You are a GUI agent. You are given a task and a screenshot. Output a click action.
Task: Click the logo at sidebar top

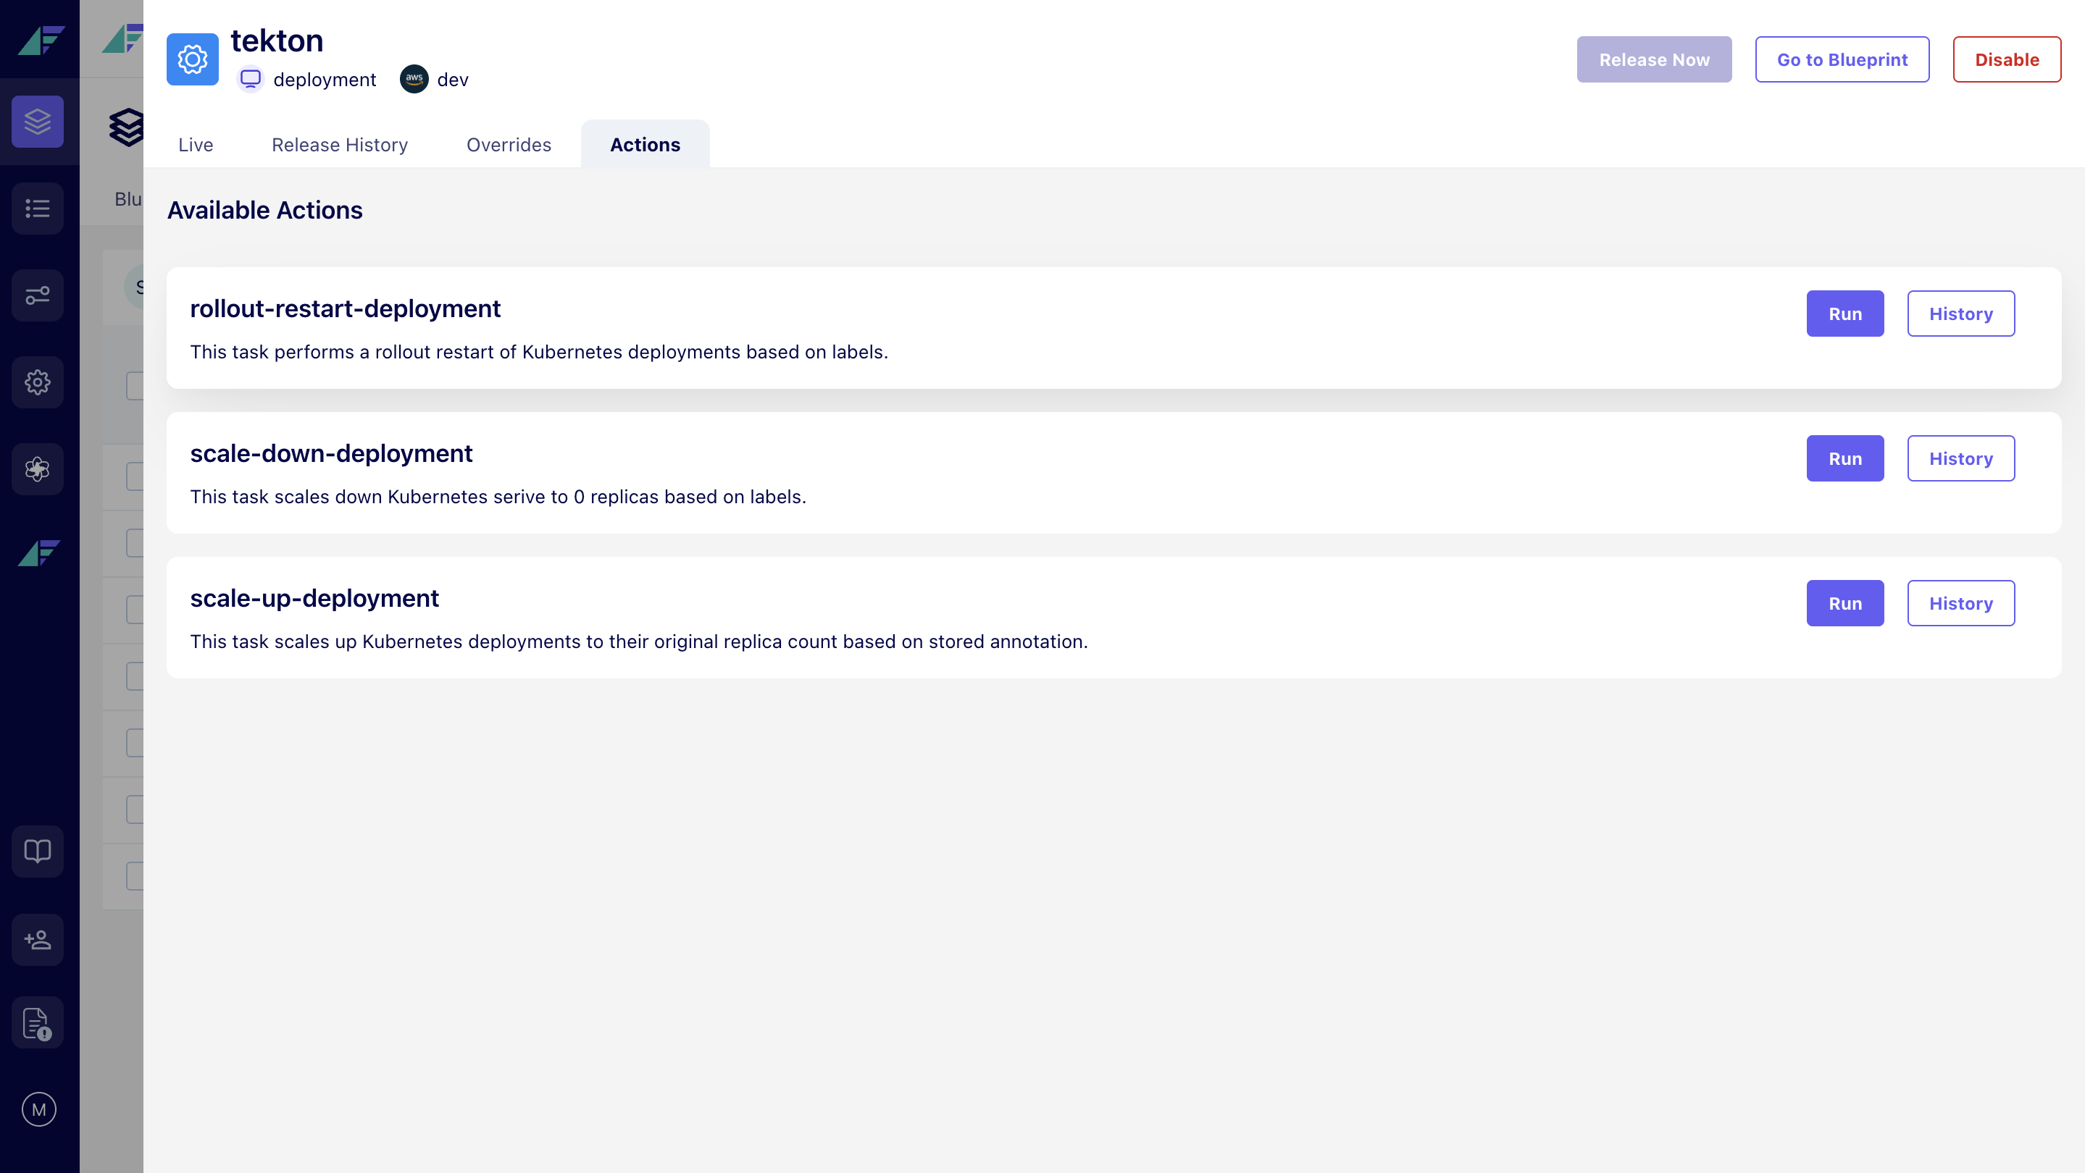(41, 40)
